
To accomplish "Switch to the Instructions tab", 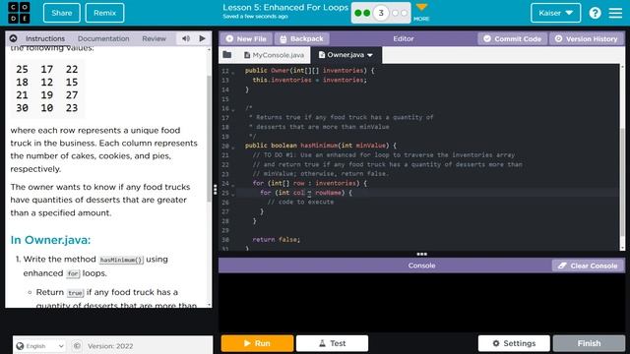I will (45, 38).
